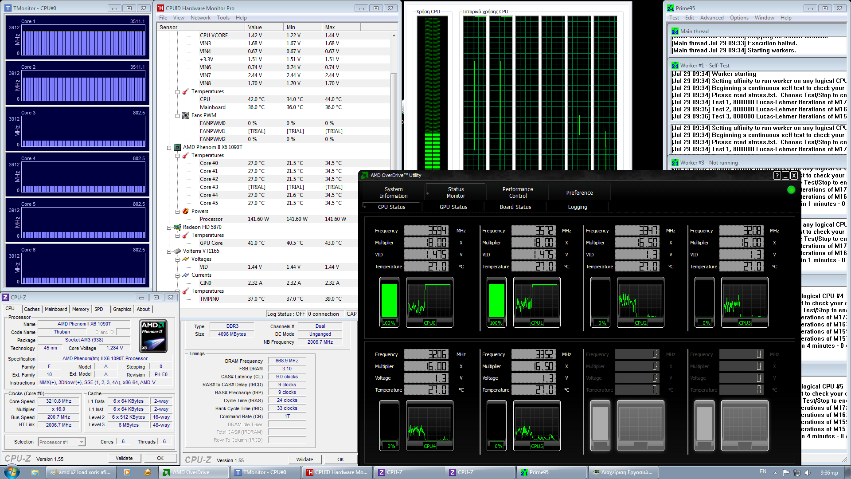This screenshot has height=479, width=851.
Task: Collapse the AMD Phenom II X6 1090T node
Action: (x=169, y=148)
